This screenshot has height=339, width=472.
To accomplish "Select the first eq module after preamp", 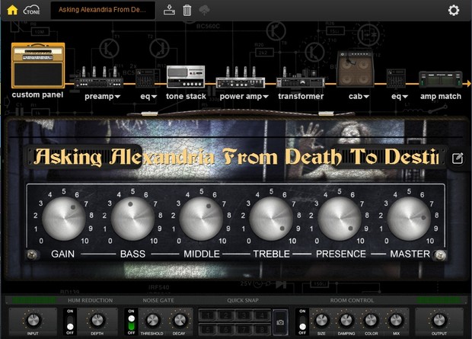I will tap(147, 78).
